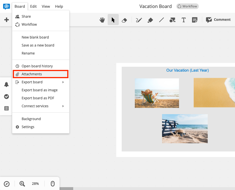Open the Edit menu
This screenshot has width=235, height=190.
tap(33, 6)
